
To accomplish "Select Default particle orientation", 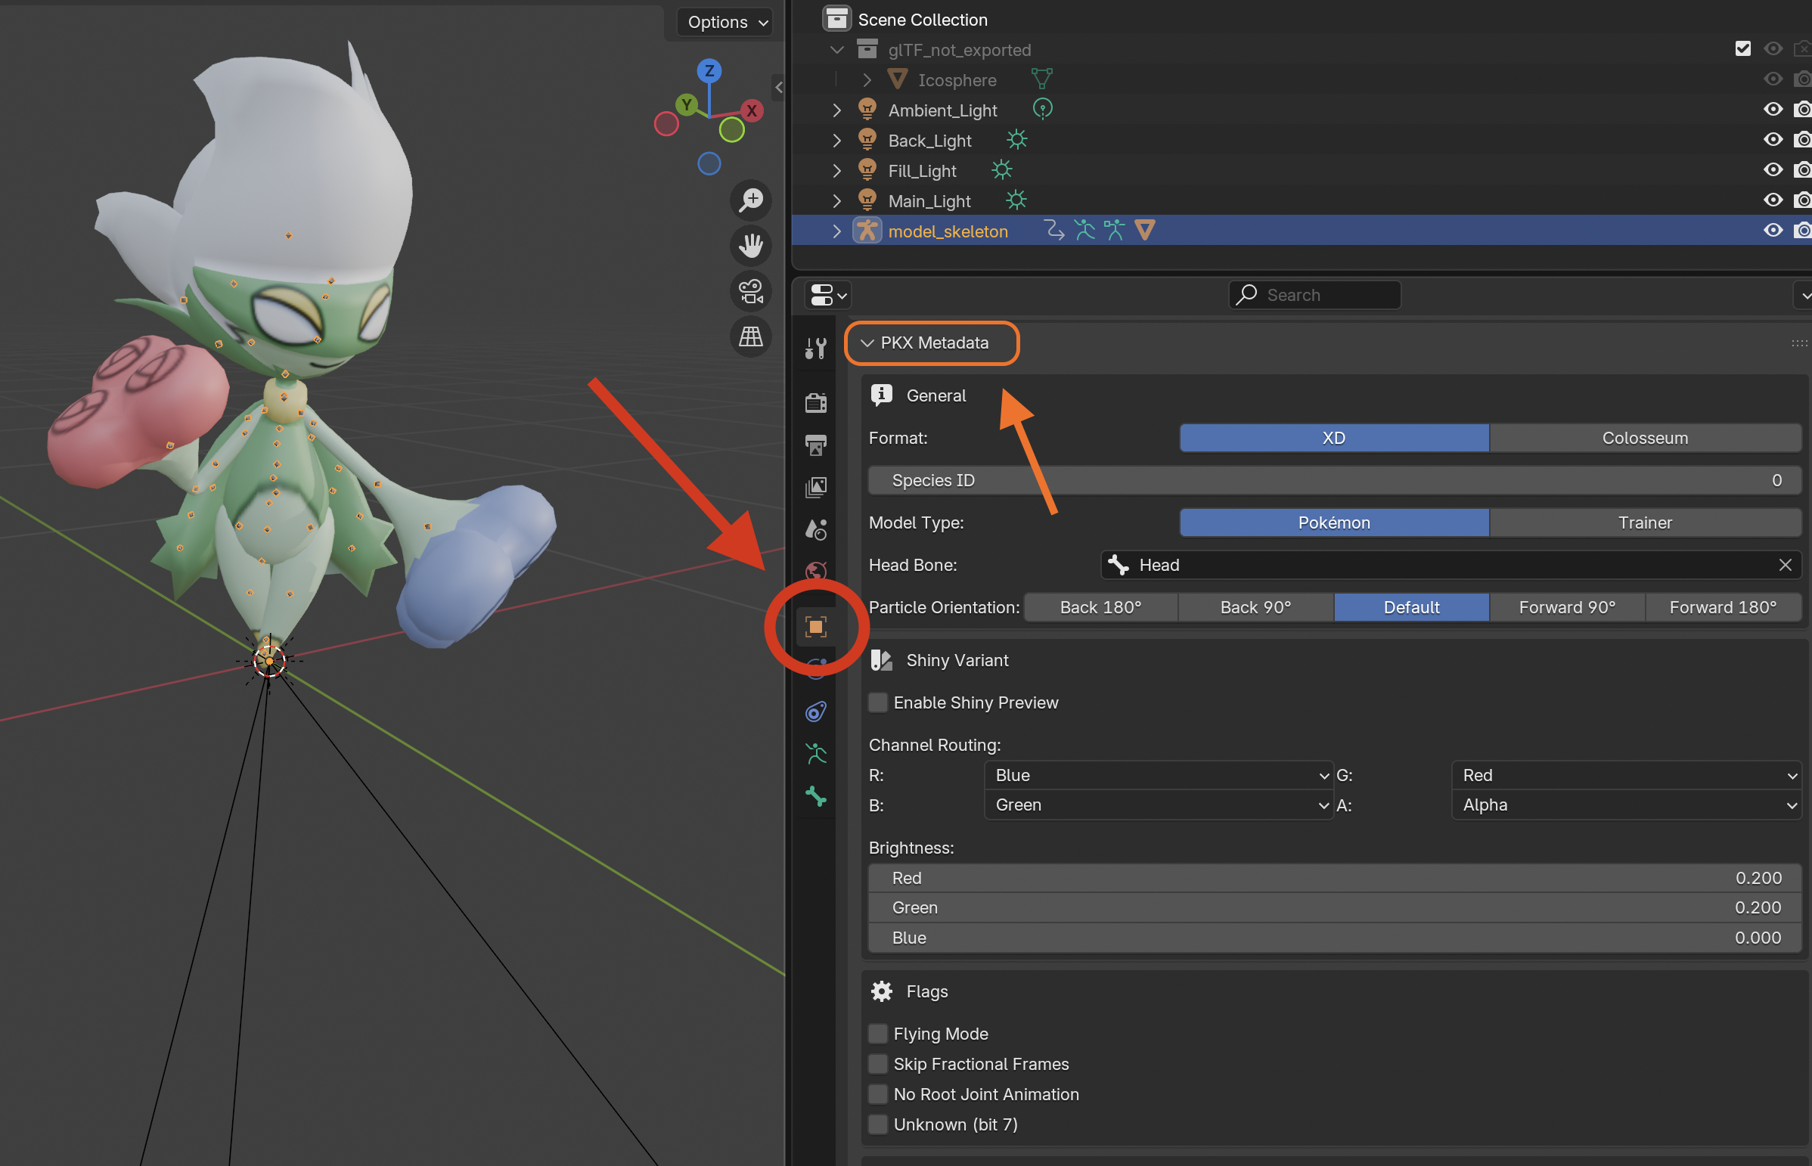I will pyautogui.click(x=1411, y=607).
